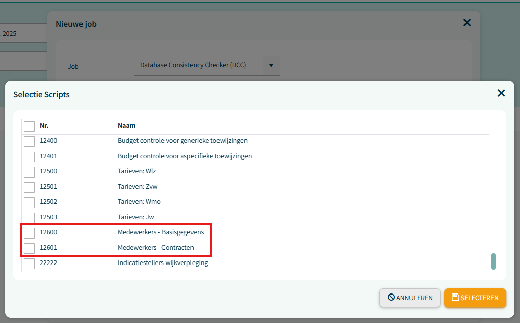Screen dimensions: 520x323
Task: Tick checkbox for Tarieven: Wmo
Action: [30, 202]
